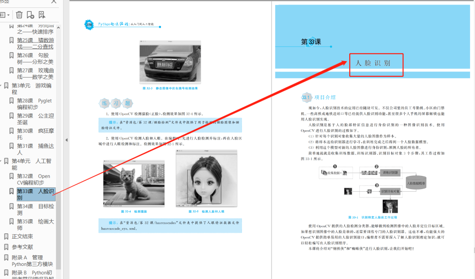The width and height of the screenshot is (475, 279).
Task: Jump to the 参考文献 bookmark
Action: pos(22,247)
